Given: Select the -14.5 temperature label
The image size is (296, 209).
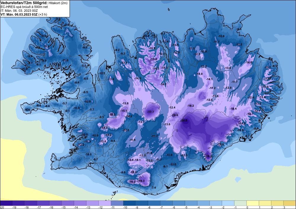Looking at the screenshot, I should [152, 48].
